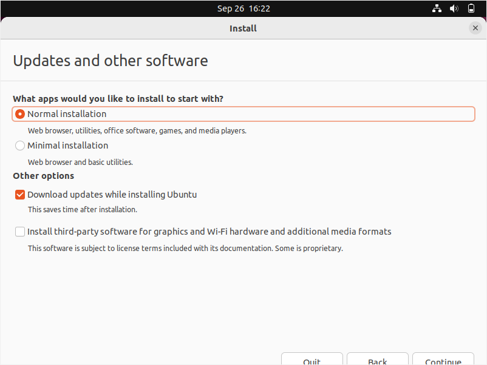Screen dimensions: 487x365
Task: Open the wired network status icon
Action: 437,8
